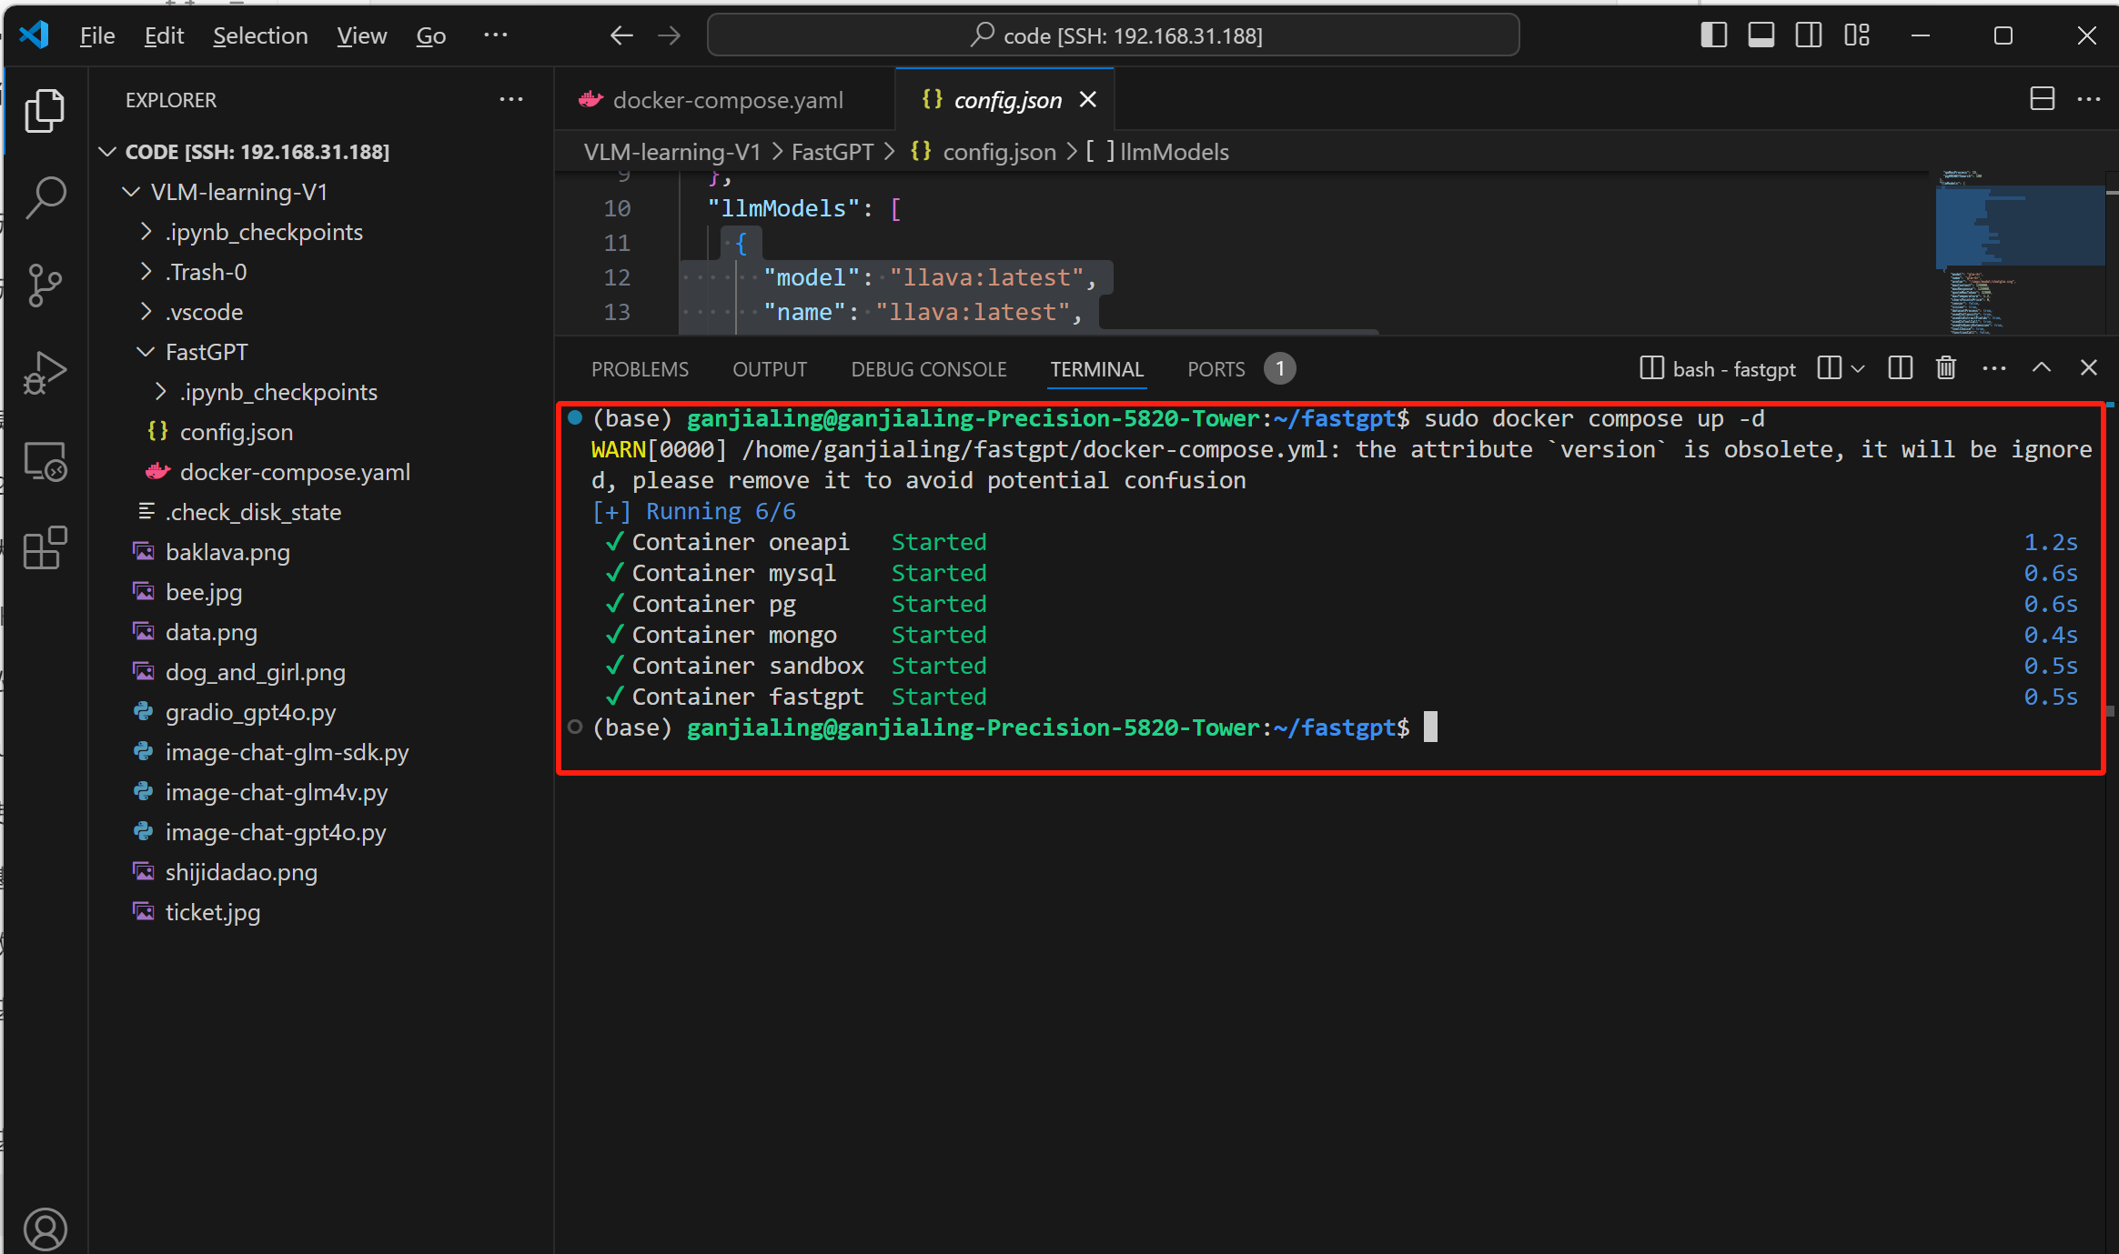Close the terminal panel

coord(2089,367)
